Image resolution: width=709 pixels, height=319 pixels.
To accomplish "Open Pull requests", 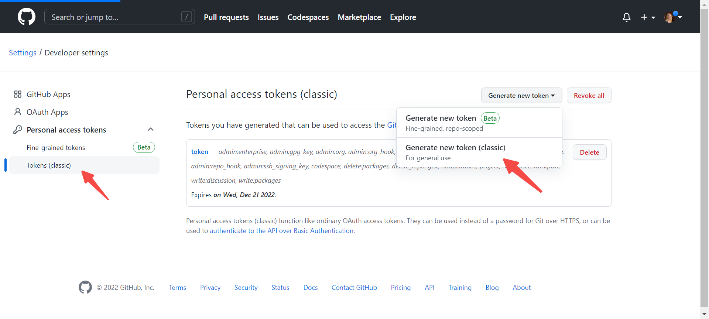I will 226,17.
